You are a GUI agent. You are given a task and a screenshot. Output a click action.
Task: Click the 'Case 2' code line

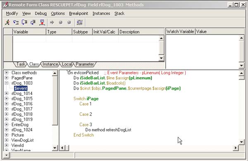tap(86, 114)
